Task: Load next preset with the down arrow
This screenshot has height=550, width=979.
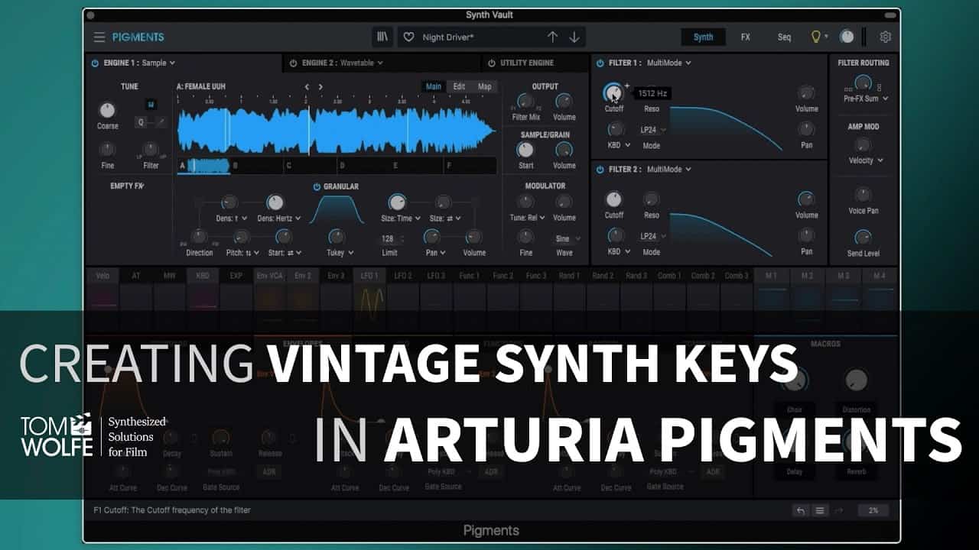Action: [x=574, y=37]
